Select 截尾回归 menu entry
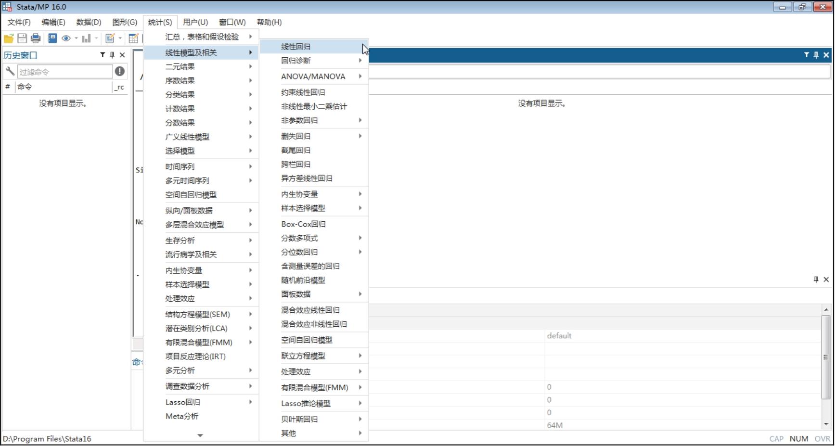The width and height of the screenshot is (835, 446). pos(314,150)
